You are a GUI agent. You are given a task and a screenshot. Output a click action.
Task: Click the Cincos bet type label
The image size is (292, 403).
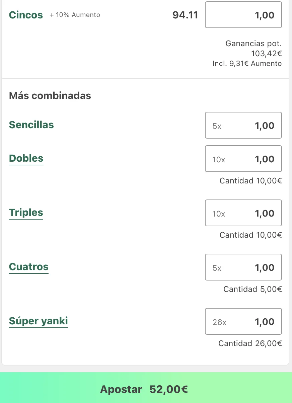point(26,15)
